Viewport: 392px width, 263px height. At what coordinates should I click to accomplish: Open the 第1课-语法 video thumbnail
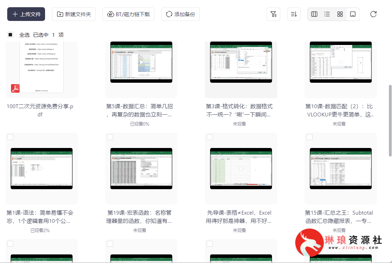click(x=42, y=169)
